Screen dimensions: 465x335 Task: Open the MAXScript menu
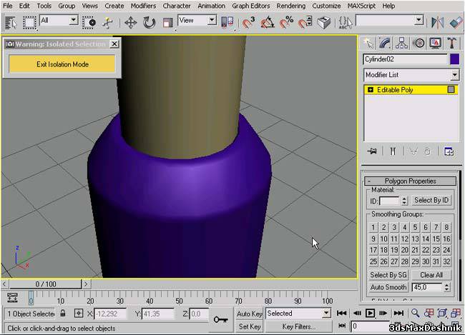click(361, 6)
